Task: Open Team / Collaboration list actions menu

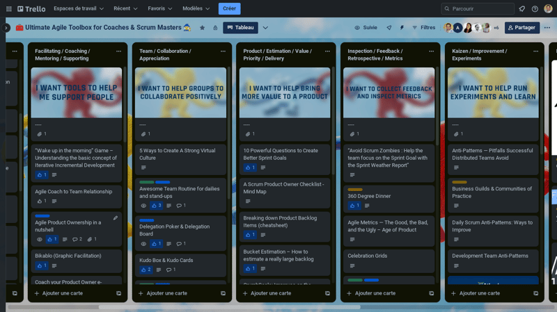Action: point(223,51)
